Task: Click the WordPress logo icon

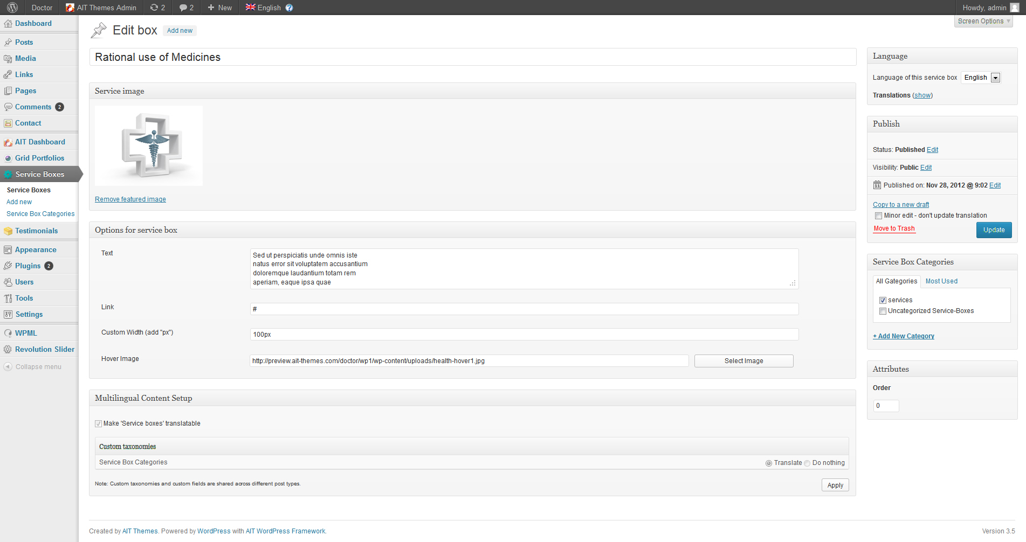Action: click(12, 8)
